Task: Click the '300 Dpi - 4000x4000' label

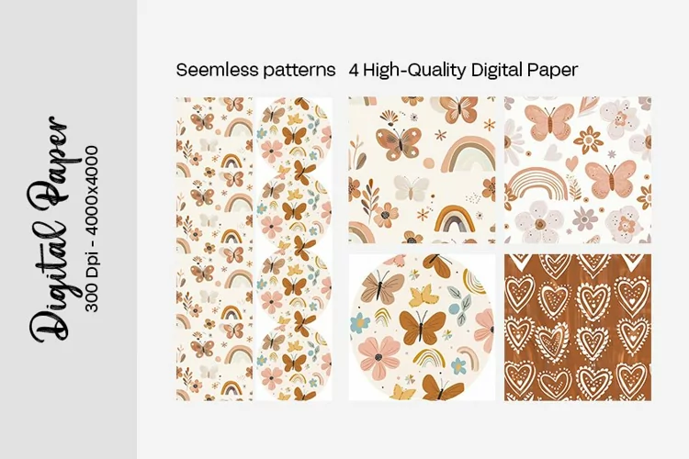Action: (x=92, y=229)
